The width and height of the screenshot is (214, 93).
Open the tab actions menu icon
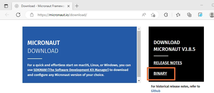6,6
